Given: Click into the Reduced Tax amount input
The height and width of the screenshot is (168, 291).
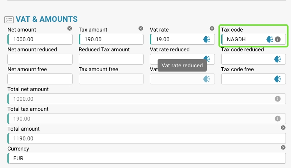Looking at the screenshot, I should 111,59.
